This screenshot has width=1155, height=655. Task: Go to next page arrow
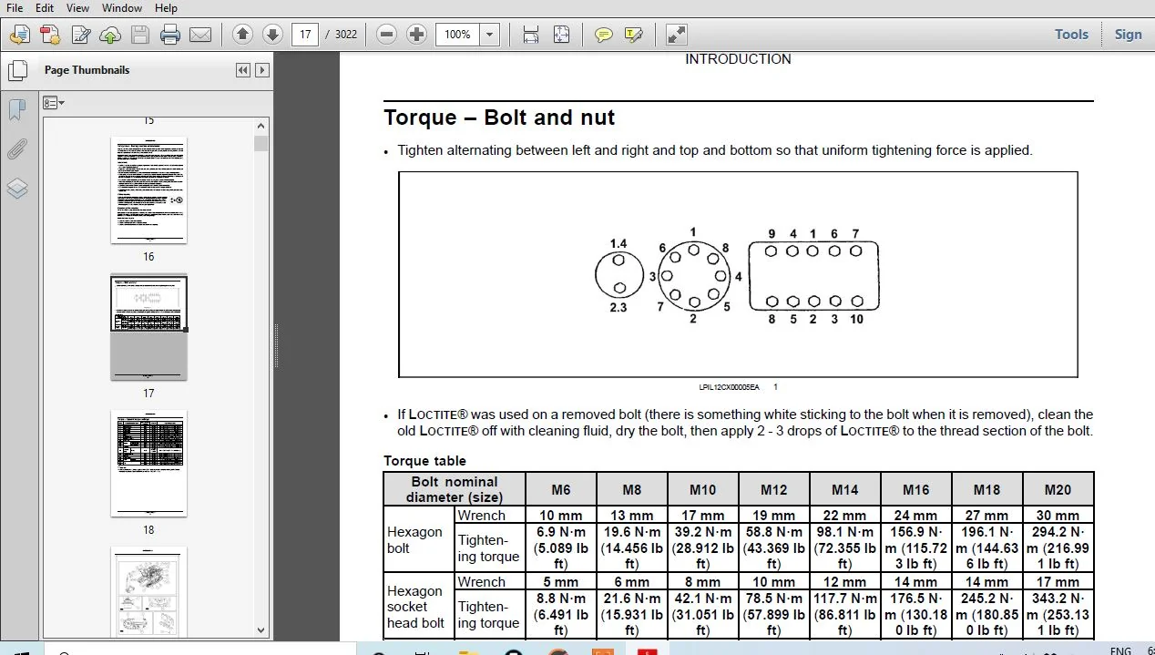(x=272, y=35)
